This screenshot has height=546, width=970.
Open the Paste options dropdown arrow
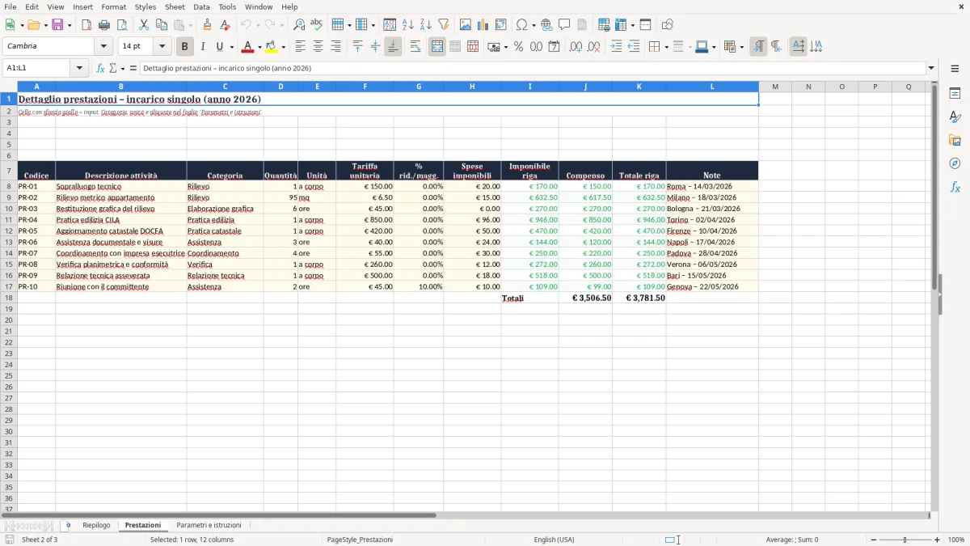point(191,25)
